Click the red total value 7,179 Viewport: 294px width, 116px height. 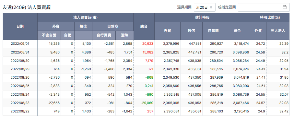click(x=149, y=61)
